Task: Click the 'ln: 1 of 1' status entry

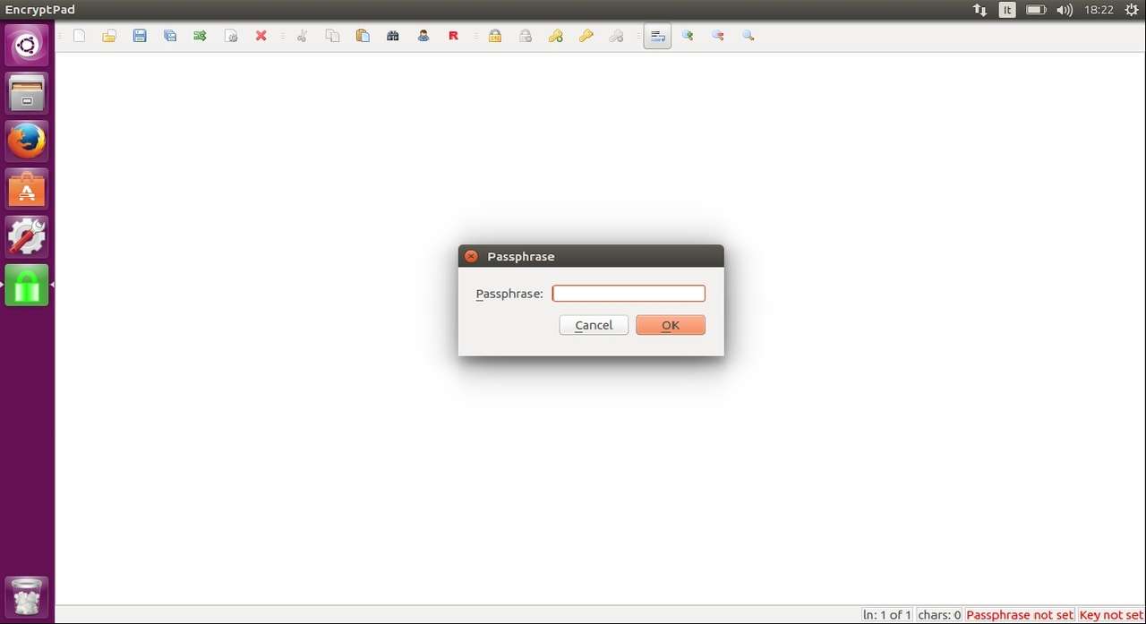Action: coord(887,615)
